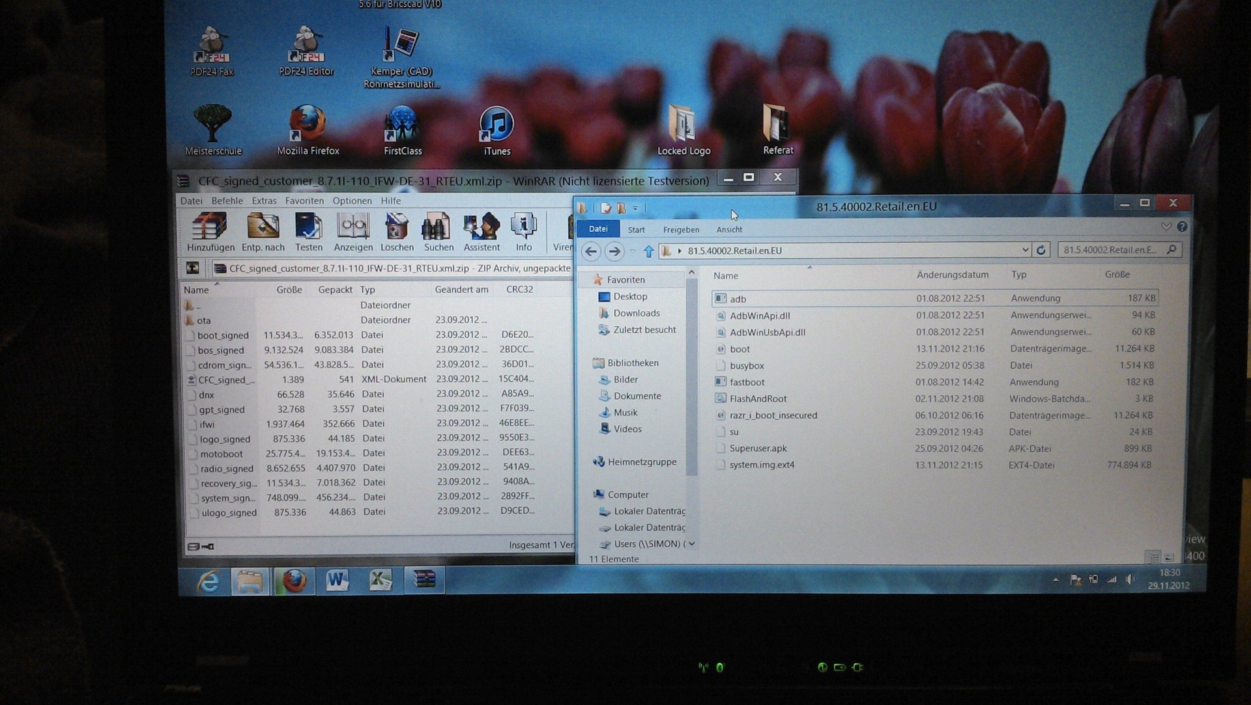Open the Assistent wizard icon in WinRAR
Screen dimensions: 1251x705
point(482,232)
